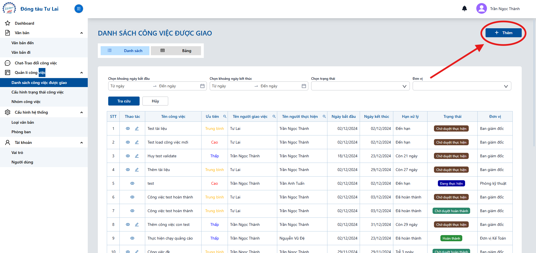Open calendar icon of start date range
Image resolution: width=536 pixels, height=253 pixels.
[202, 86]
